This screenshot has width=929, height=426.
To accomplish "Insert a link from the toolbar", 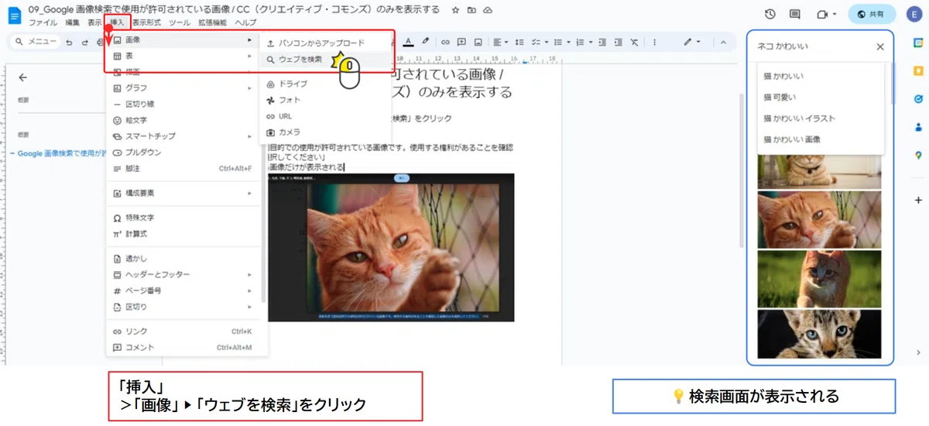I will coord(445,42).
